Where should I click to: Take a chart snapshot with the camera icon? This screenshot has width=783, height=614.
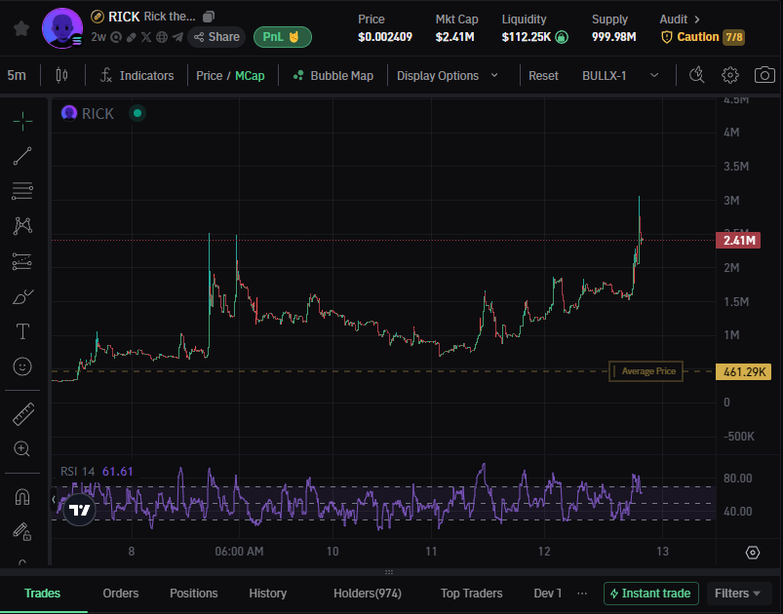pyautogui.click(x=764, y=75)
